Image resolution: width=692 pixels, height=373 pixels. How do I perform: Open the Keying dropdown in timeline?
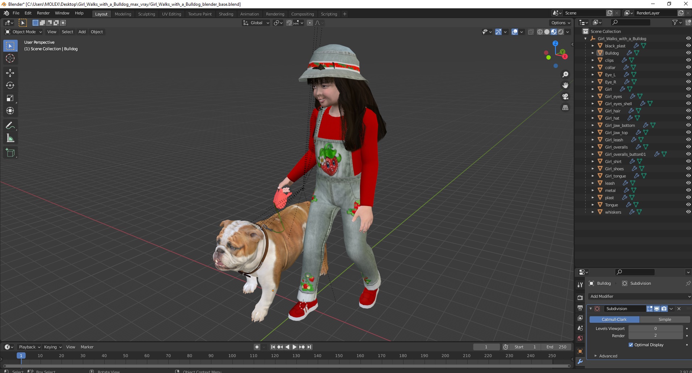coord(52,347)
